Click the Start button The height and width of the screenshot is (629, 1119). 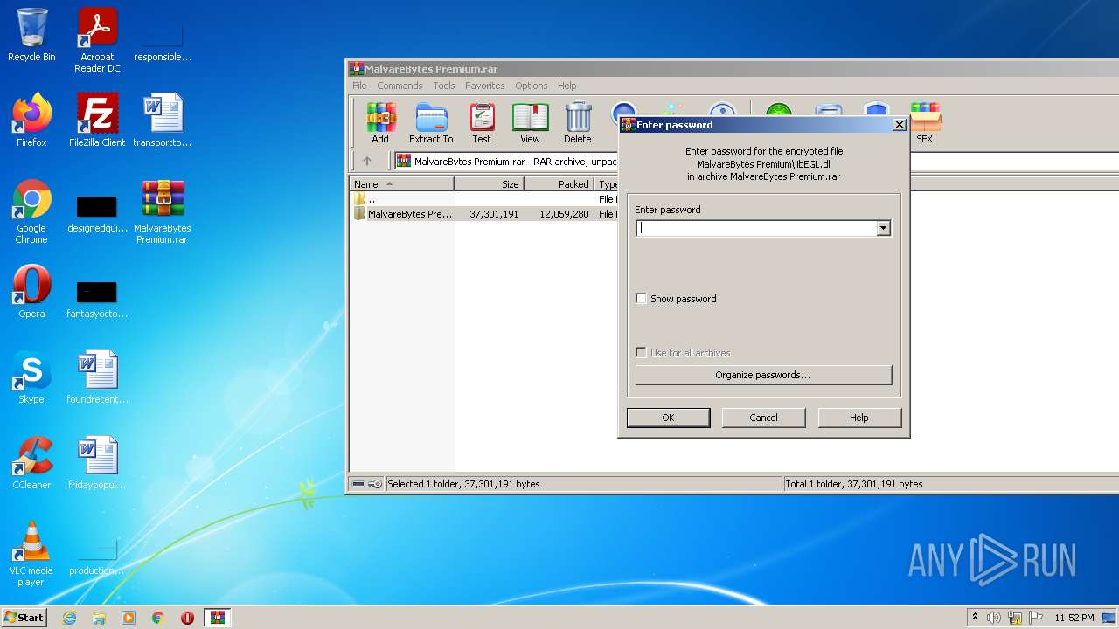coord(24,618)
